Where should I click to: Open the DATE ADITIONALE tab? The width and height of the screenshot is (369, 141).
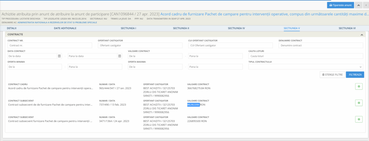point(65,28)
